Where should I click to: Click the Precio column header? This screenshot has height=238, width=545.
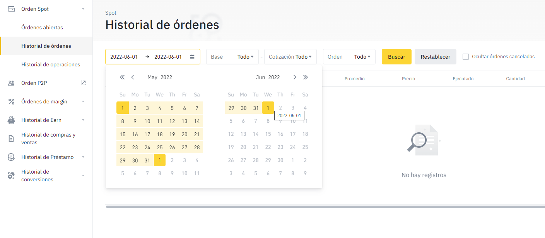(x=408, y=79)
